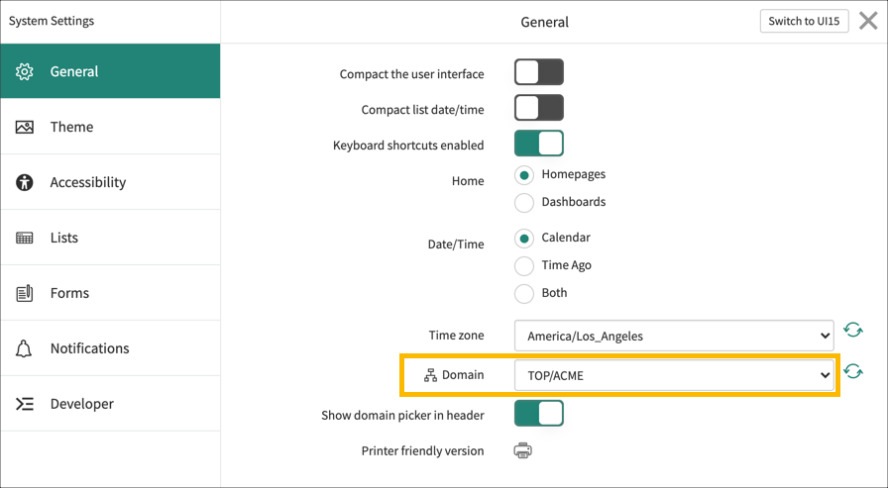Go to the Forms settings tab

(69, 293)
